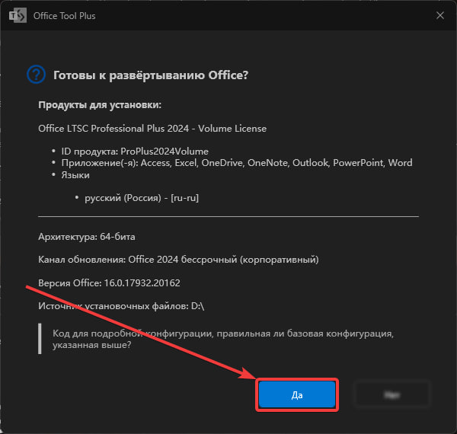Close the Office Tool Plus dialog

point(439,15)
